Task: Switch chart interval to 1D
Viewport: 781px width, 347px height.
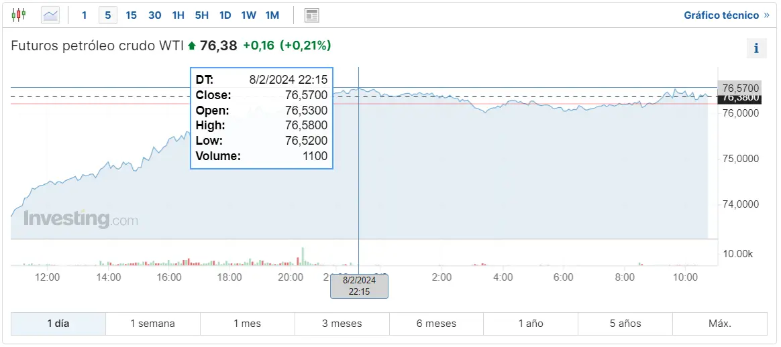Action: point(225,15)
